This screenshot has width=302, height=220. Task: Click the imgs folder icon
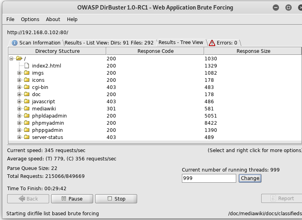click(x=27, y=73)
